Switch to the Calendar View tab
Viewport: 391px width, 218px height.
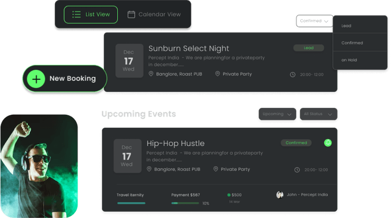(x=154, y=15)
